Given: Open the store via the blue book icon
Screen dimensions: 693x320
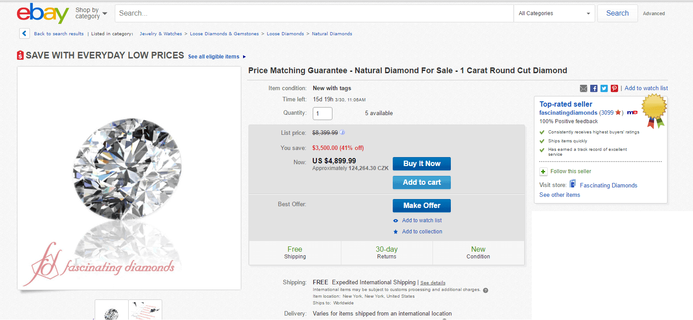Looking at the screenshot, I should point(572,184).
